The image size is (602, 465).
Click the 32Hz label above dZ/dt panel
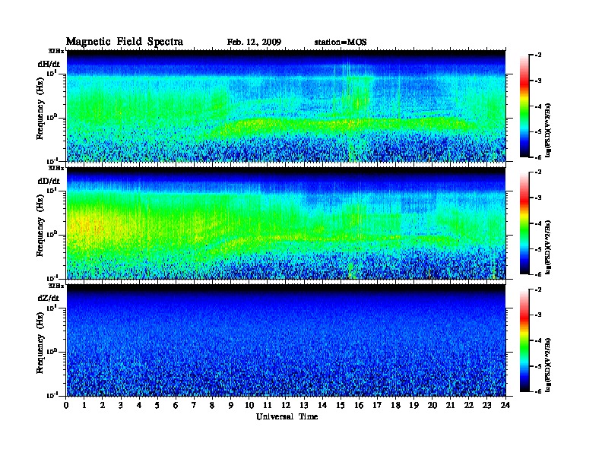pyautogui.click(x=56, y=286)
